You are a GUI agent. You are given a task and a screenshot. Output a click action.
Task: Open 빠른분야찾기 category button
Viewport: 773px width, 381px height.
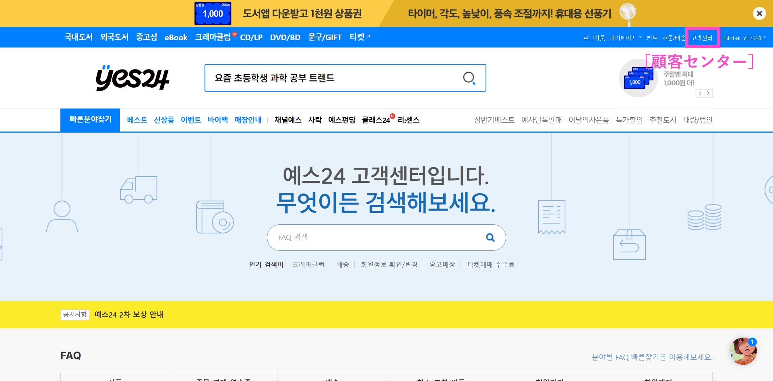pos(90,120)
